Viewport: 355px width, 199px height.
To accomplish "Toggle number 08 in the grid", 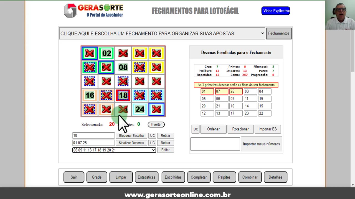I will (x=123, y=67).
